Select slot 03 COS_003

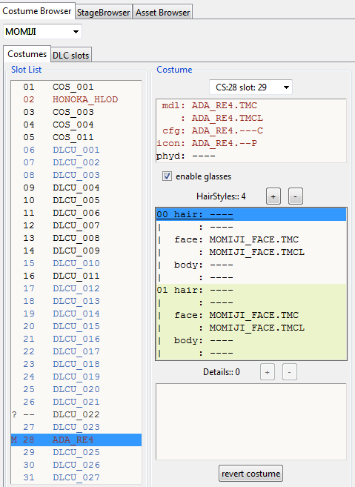pyautogui.click(x=76, y=112)
